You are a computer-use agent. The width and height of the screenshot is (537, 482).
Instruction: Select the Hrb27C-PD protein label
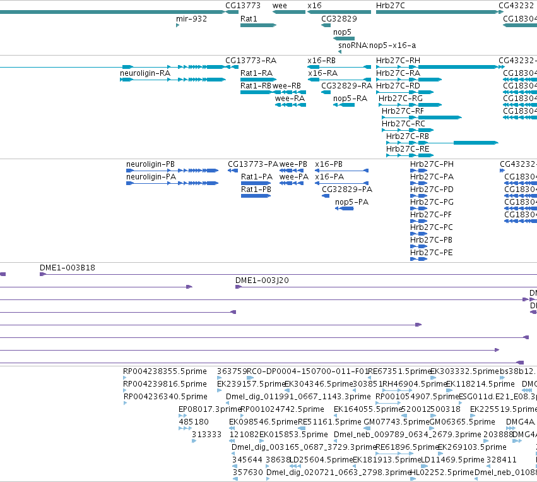[432, 190]
